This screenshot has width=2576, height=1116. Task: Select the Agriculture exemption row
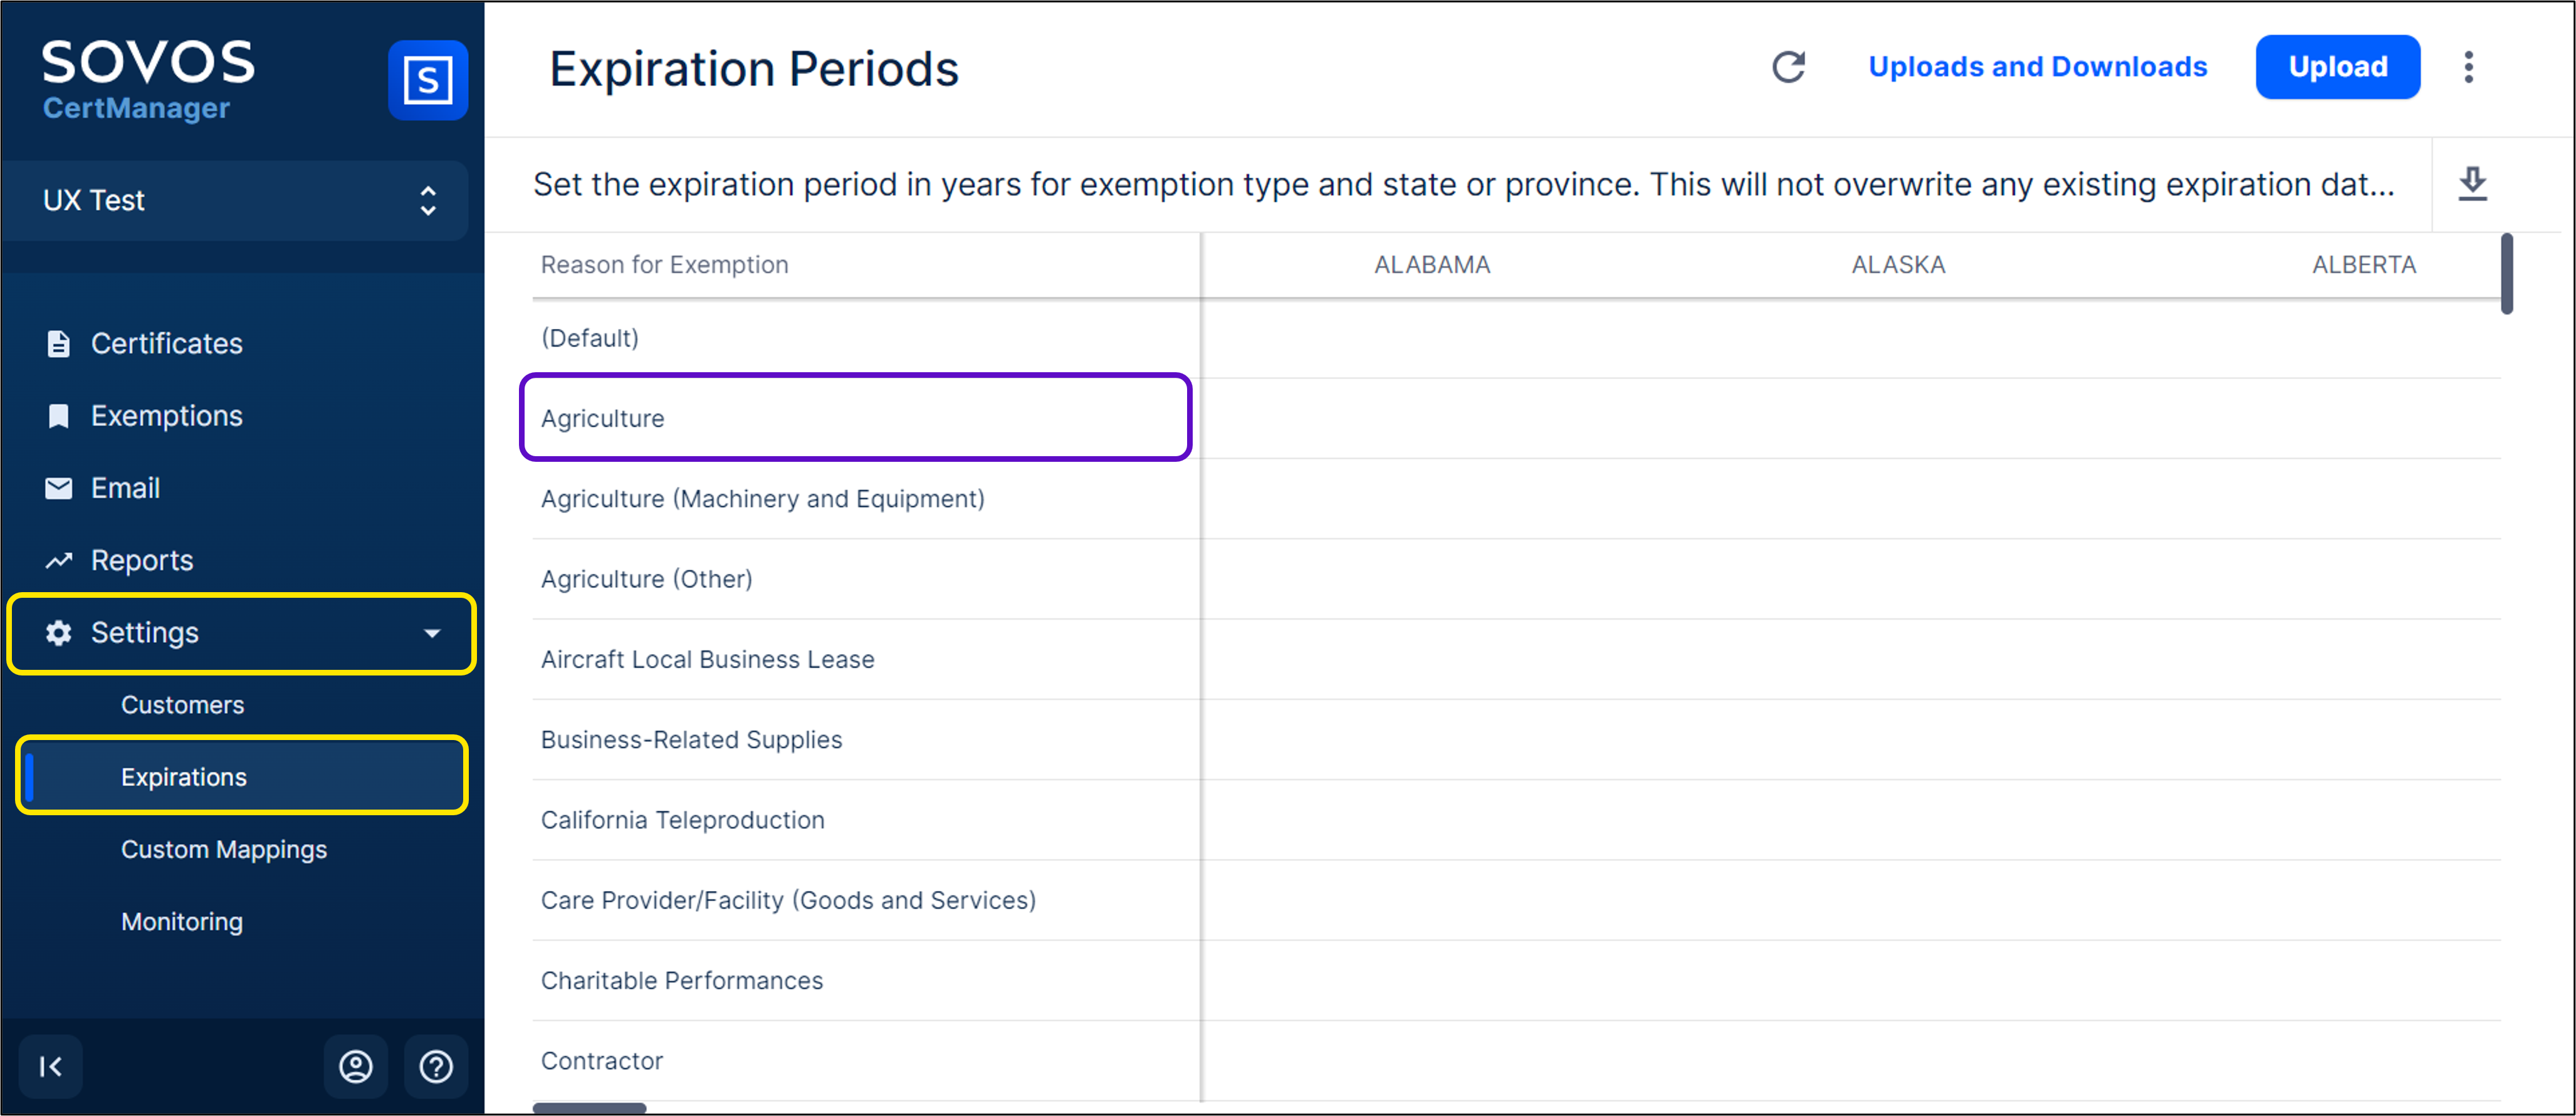click(x=855, y=418)
